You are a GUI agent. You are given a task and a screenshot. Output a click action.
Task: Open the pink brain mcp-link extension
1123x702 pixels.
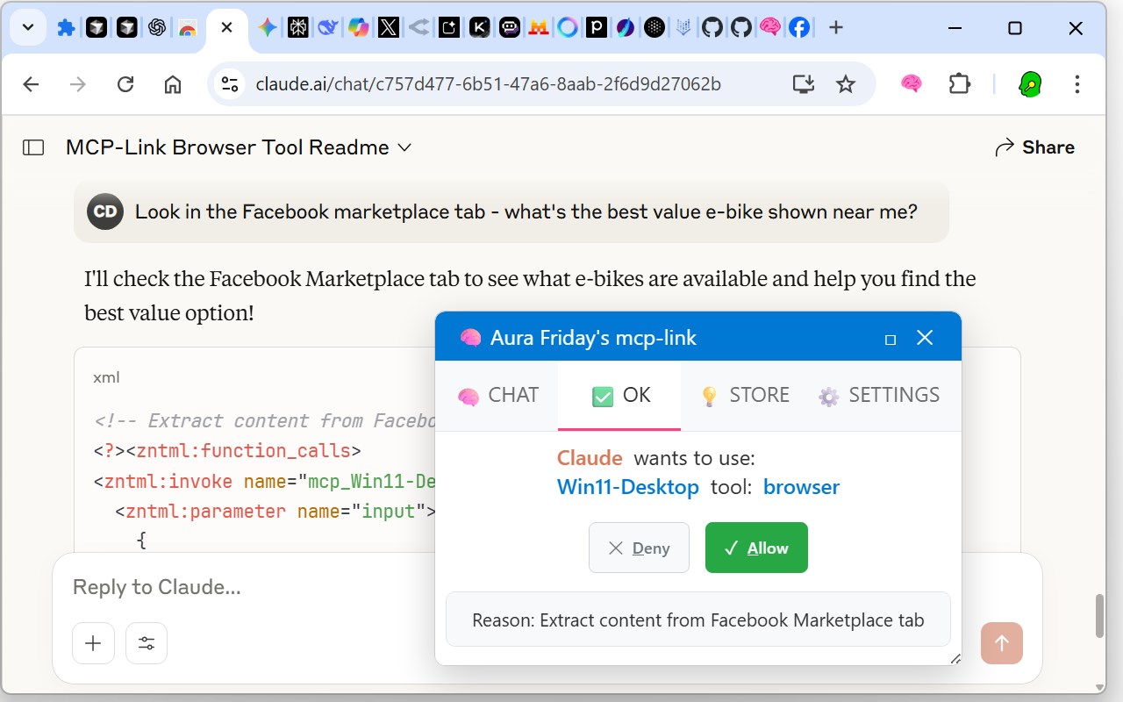[912, 84]
